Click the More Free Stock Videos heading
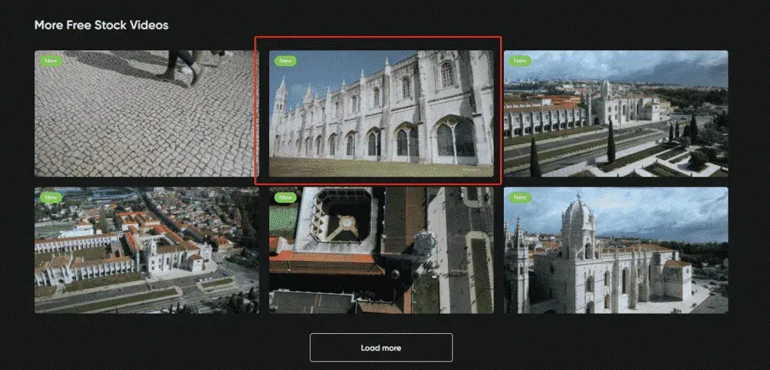Screen dimensions: 770x370 [102, 25]
